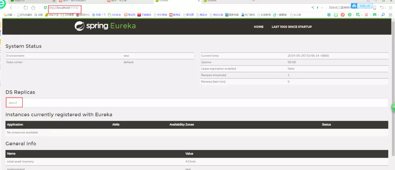Open 手机收藏夹 bookmark
The image size is (395, 170).
tap(24, 15)
